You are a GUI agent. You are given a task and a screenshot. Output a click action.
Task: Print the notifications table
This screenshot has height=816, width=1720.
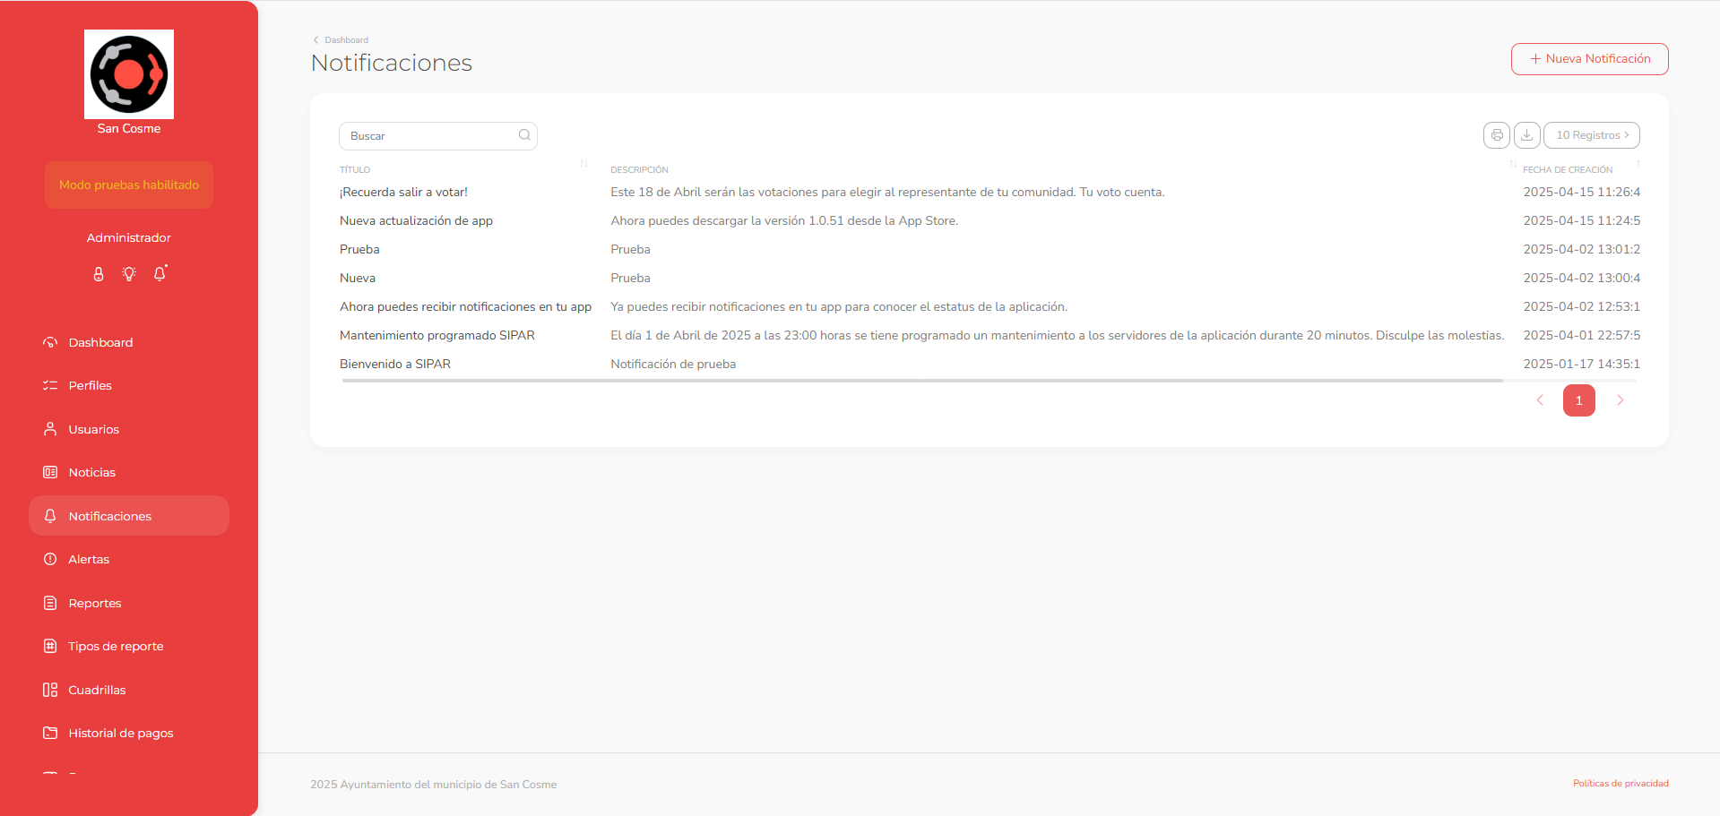point(1497,135)
